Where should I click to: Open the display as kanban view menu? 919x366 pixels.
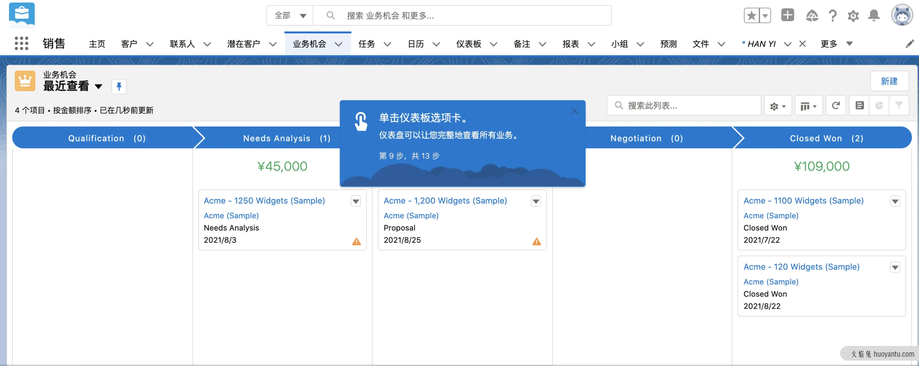pyautogui.click(x=808, y=106)
